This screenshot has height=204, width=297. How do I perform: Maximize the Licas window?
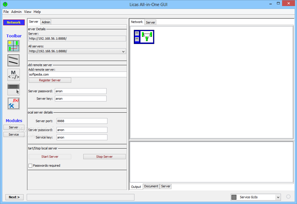click(x=278, y=3)
